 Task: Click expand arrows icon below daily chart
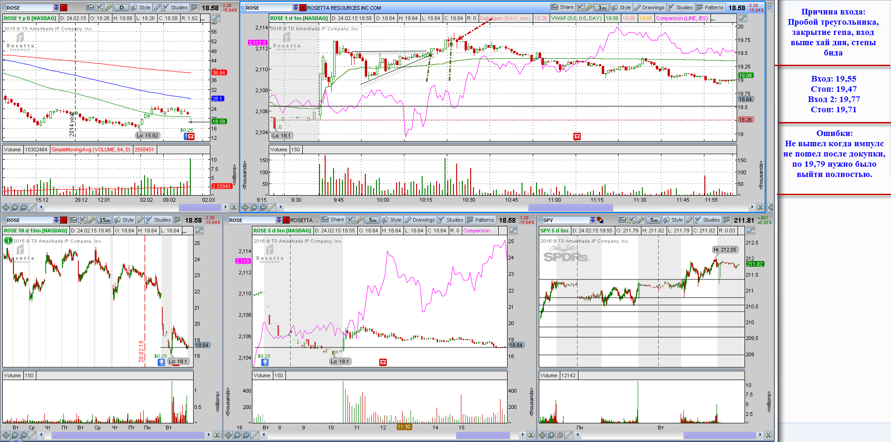point(234,207)
